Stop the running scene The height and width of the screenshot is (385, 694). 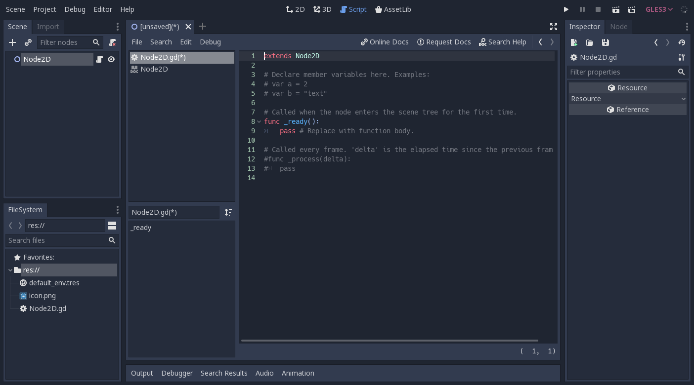click(x=598, y=9)
